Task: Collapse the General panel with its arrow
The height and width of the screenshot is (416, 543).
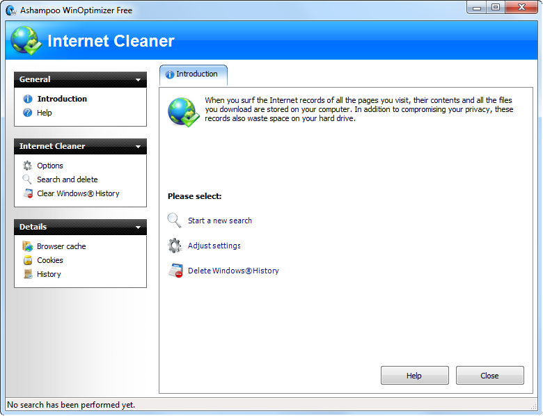Action: [x=138, y=80]
